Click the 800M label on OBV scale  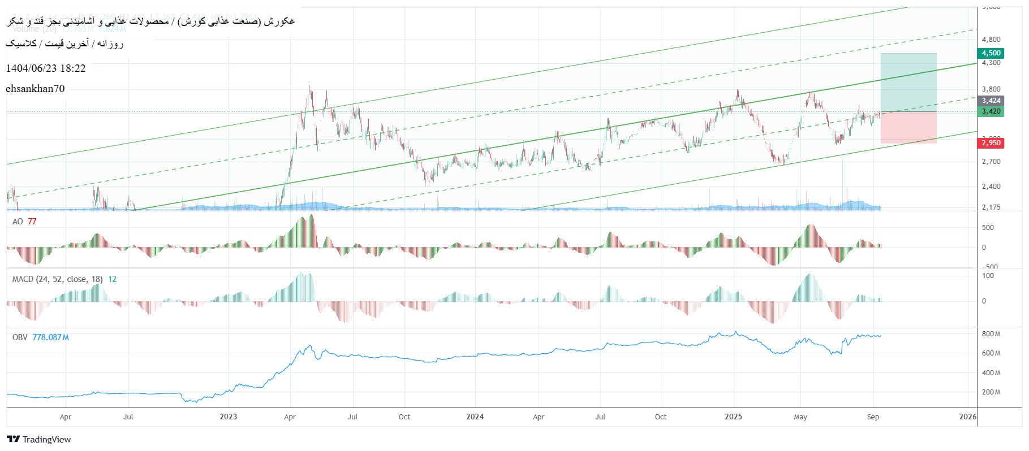(991, 334)
